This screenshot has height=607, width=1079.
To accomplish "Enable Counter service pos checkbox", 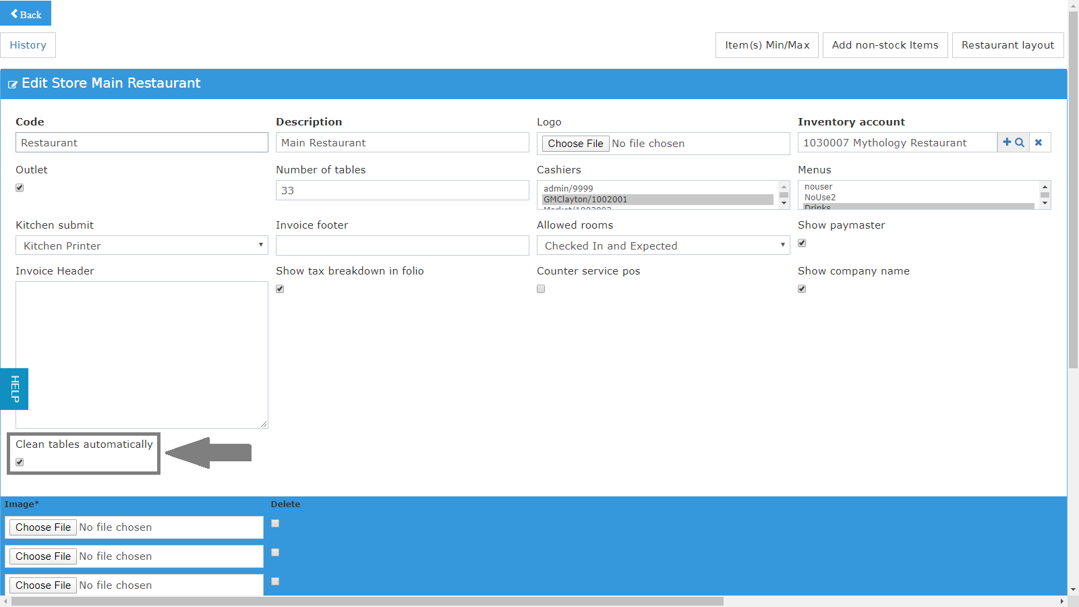I will [x=541, y=289].
